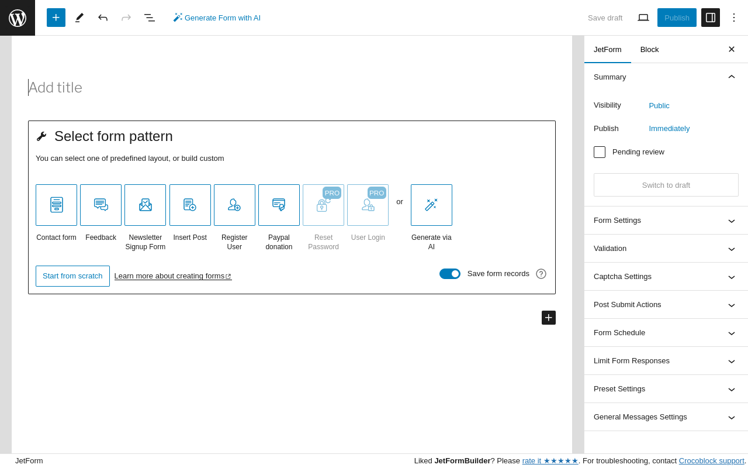Click the Publish button
Viewport: 748px width, 468px height.
pyautogui.click(x=677, y=18)
